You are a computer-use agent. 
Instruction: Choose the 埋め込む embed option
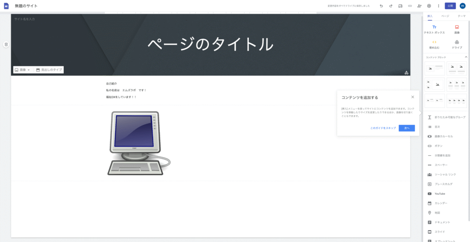(x=434, y=45)
